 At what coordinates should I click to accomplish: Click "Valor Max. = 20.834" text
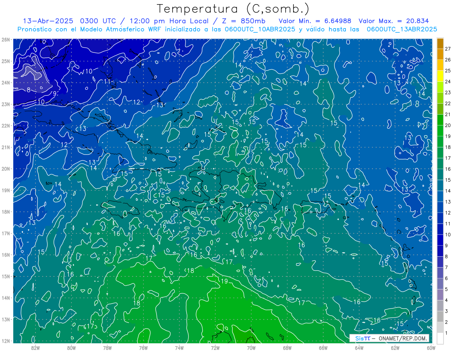[x=394, y=21]
